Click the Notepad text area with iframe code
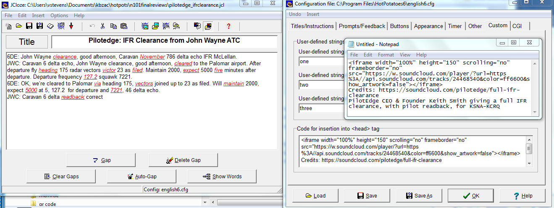This screenshot has height=208, width=554. [x=439, y=87]
